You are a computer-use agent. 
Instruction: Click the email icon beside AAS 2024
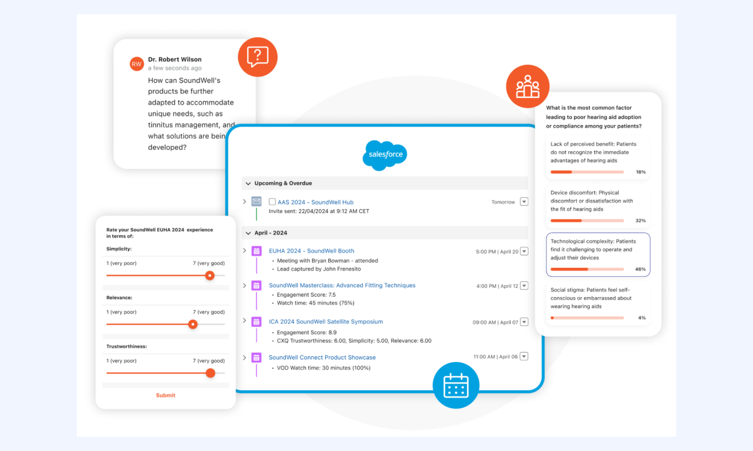click(x=256, y=201)
